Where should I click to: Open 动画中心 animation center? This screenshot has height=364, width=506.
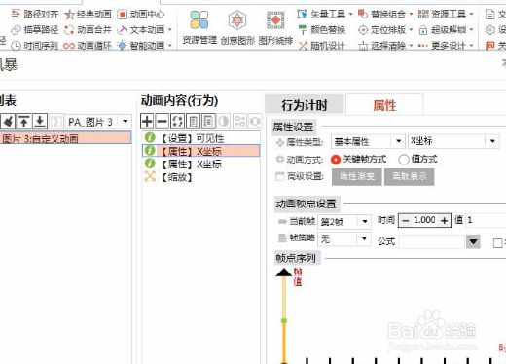click(x=141, y=14)
